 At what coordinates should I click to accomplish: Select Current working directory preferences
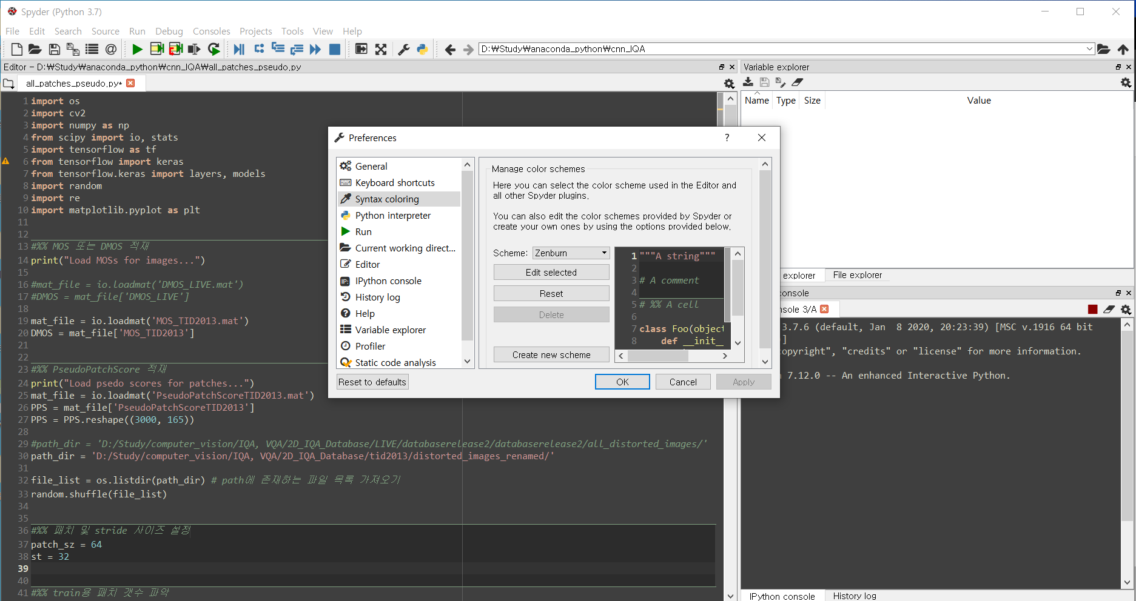398,248
